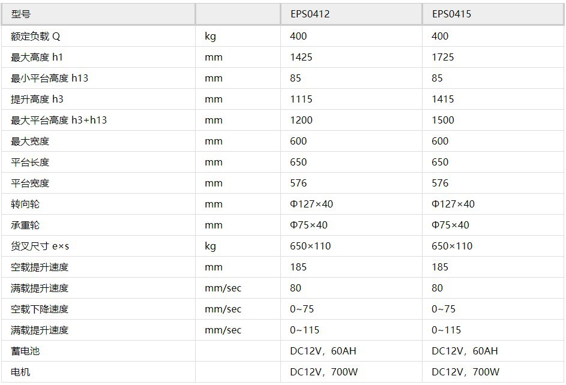Viewport: 566px width, 385px height.
Task: Select the 蓄电池 row label
Action: coord(25,351)
